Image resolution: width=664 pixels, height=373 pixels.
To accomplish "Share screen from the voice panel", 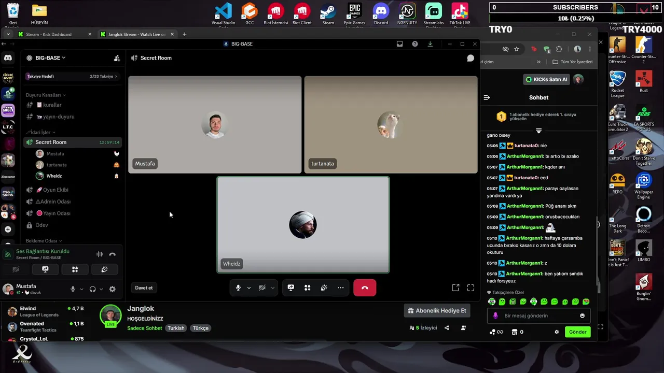I will 45,269.
